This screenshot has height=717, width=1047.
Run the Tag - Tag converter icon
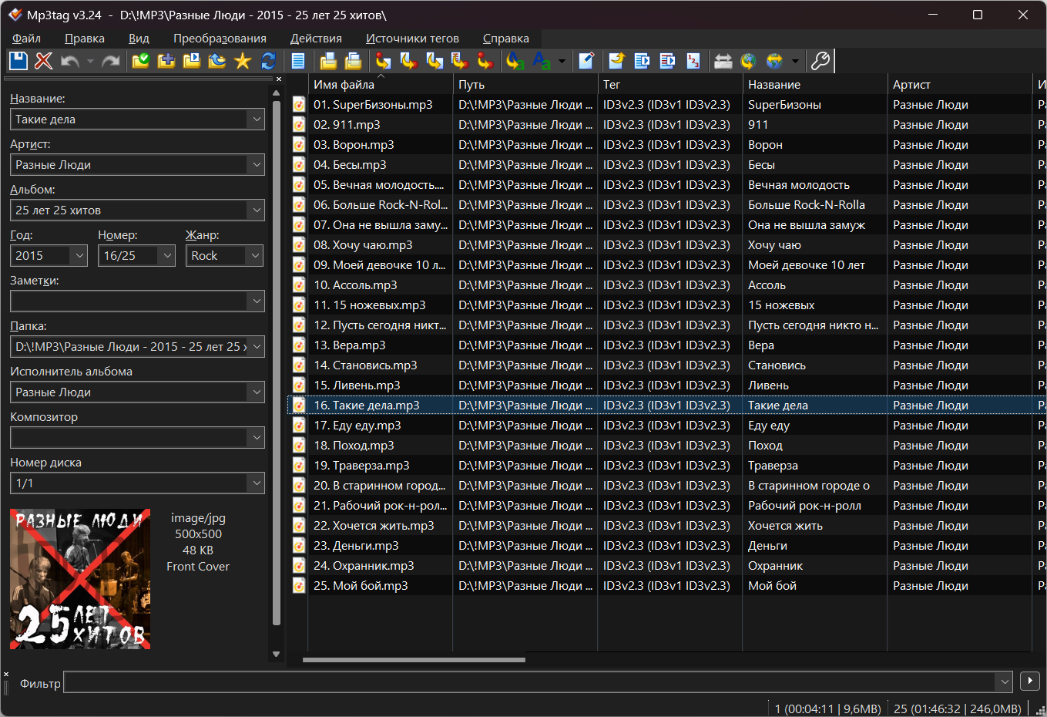(x=485, y=61)
